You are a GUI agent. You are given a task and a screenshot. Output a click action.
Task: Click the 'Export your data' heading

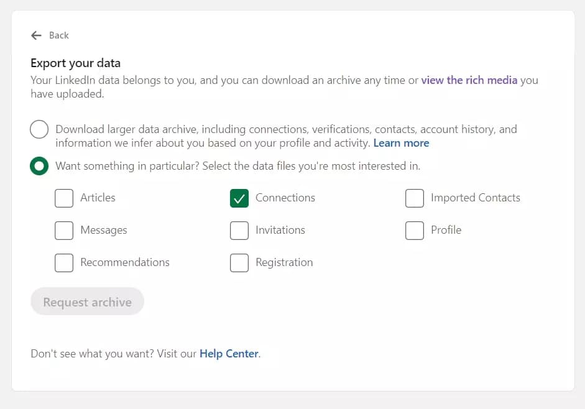[75, 63]
